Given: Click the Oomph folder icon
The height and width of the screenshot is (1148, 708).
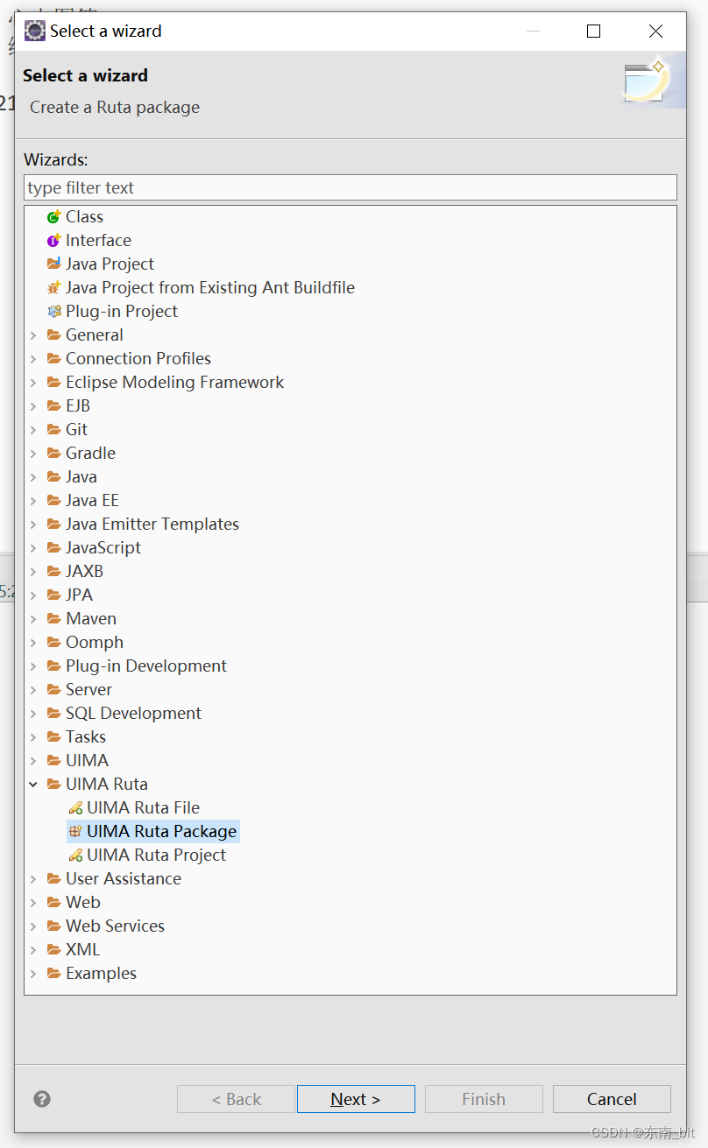Looking at the screenshot, I should (x=53, y=642).
